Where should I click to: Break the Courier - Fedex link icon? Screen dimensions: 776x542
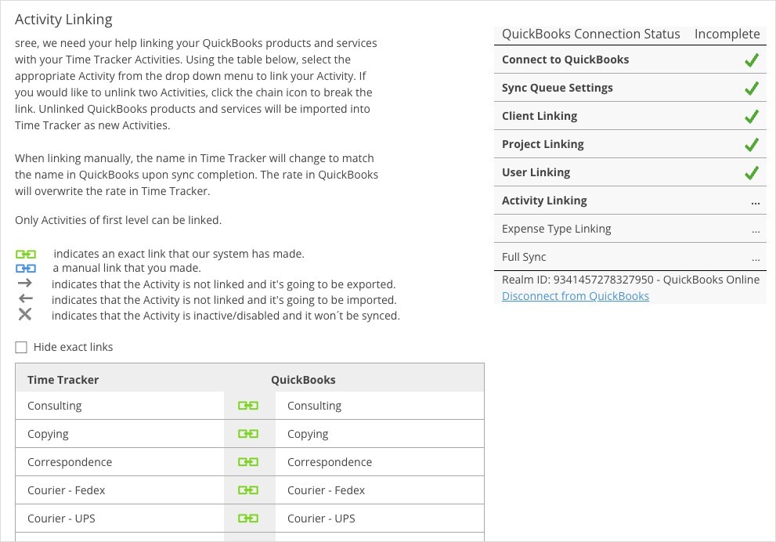point(248,490)
